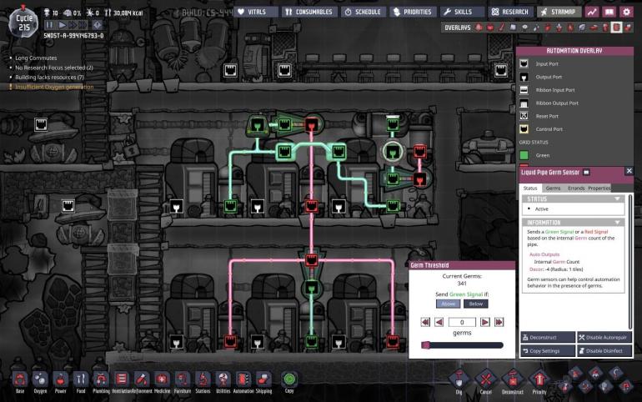
Task: Pause the game
Action: pos(49,25)
